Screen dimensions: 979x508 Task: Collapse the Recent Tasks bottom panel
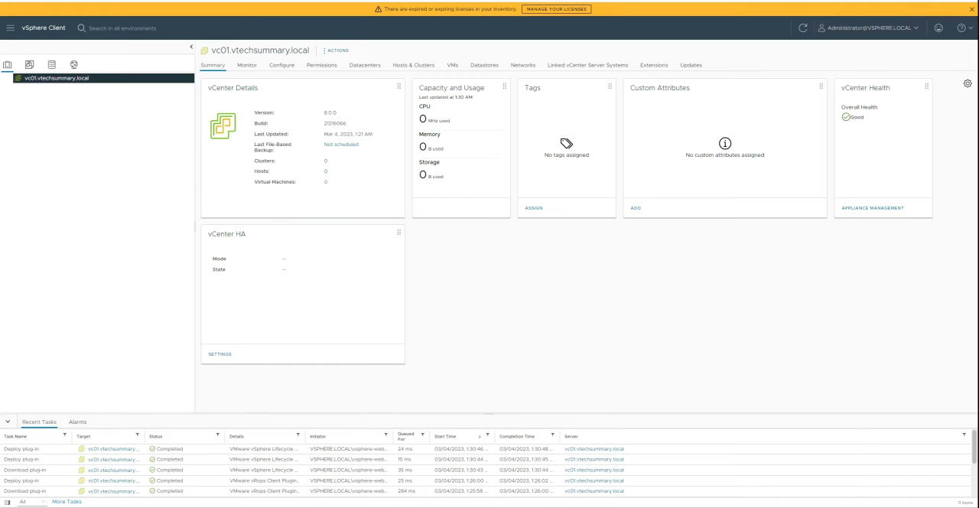8,422
